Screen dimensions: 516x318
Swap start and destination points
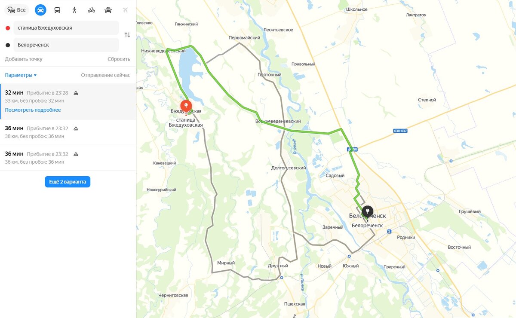tap(127, 35)
